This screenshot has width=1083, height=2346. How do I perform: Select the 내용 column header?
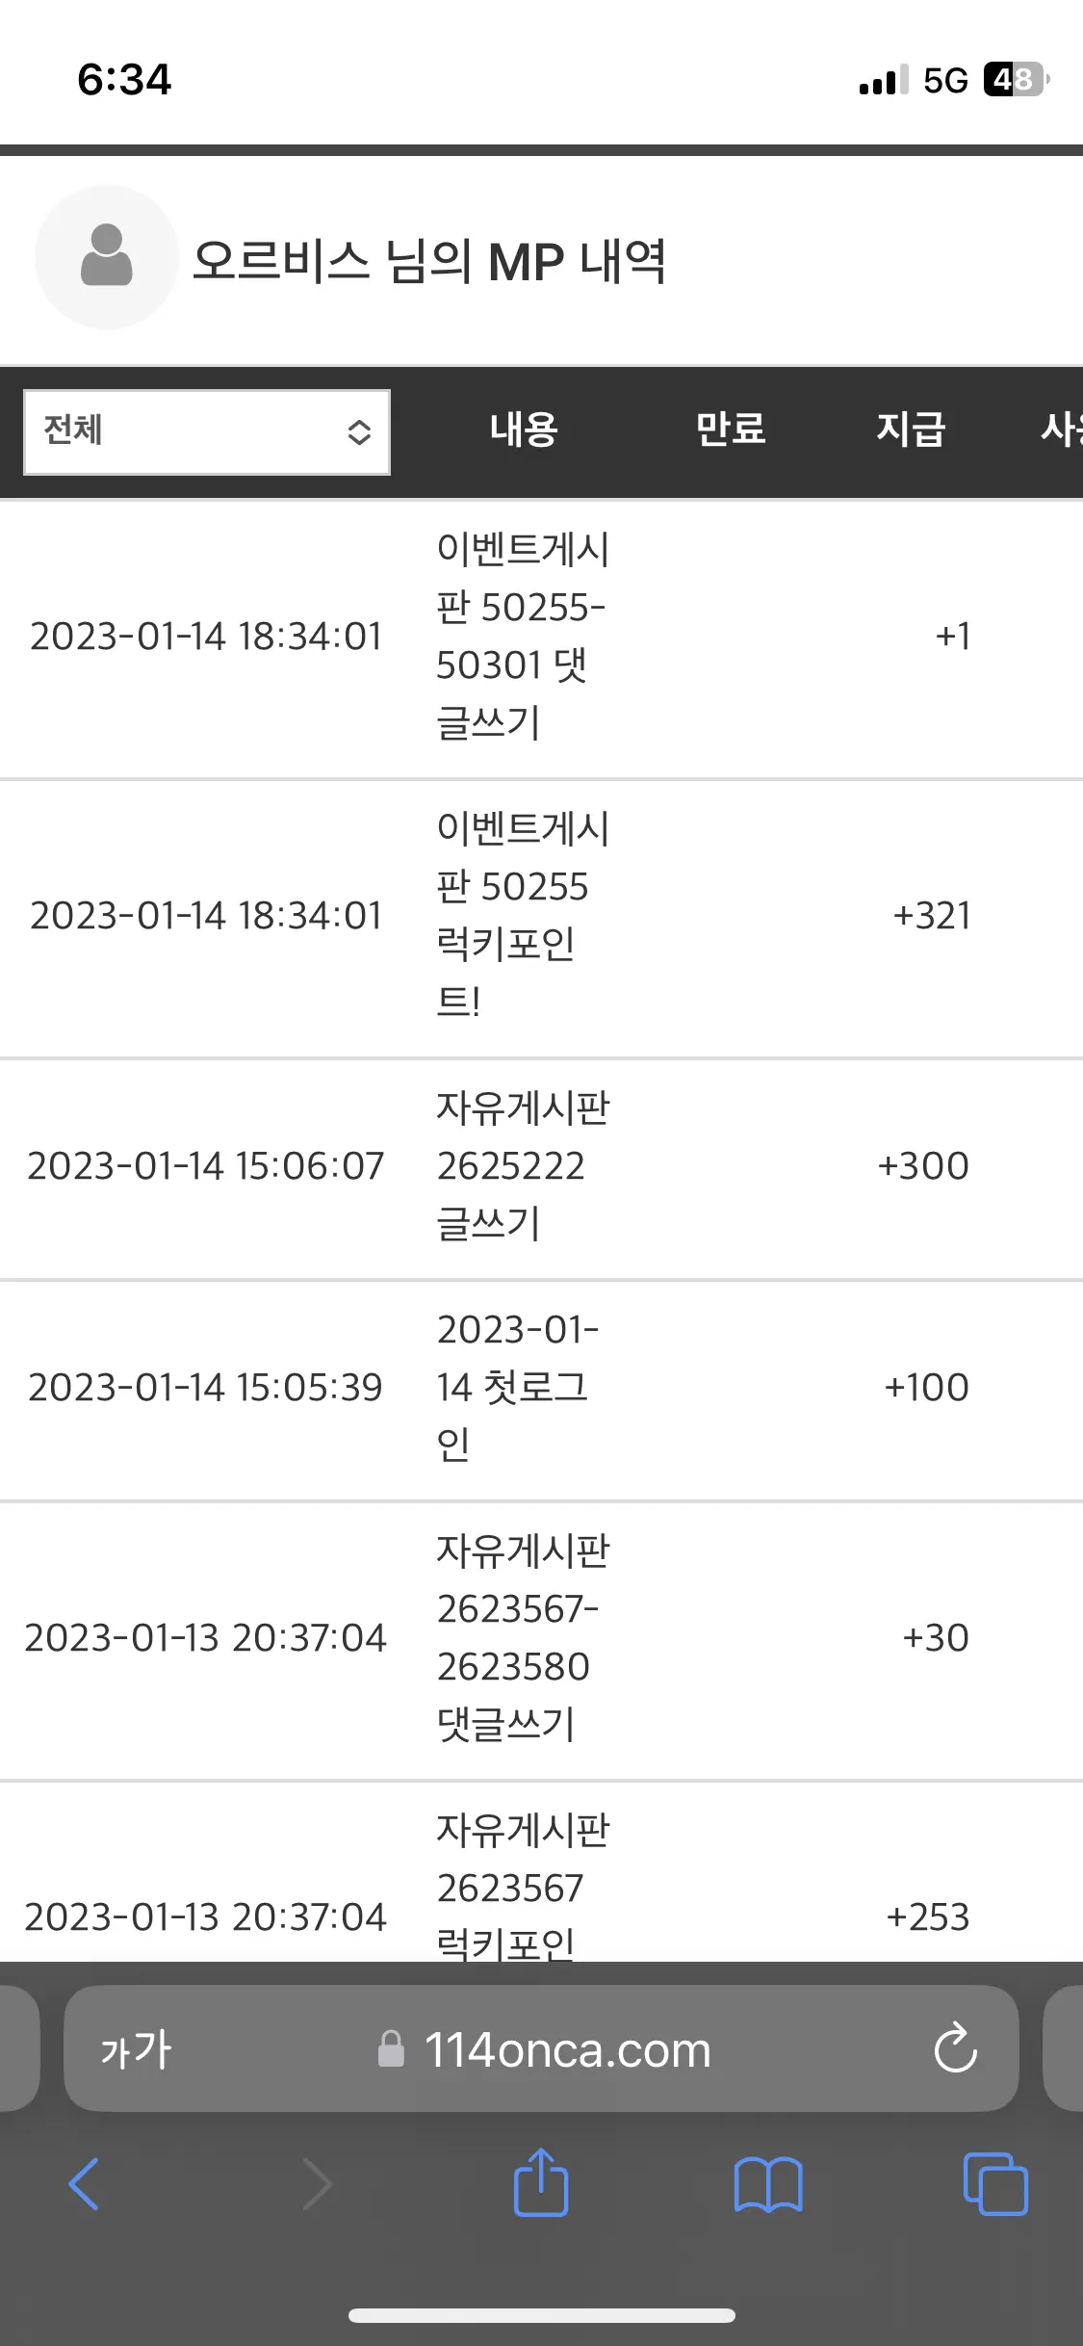click(x=524, y=430)
